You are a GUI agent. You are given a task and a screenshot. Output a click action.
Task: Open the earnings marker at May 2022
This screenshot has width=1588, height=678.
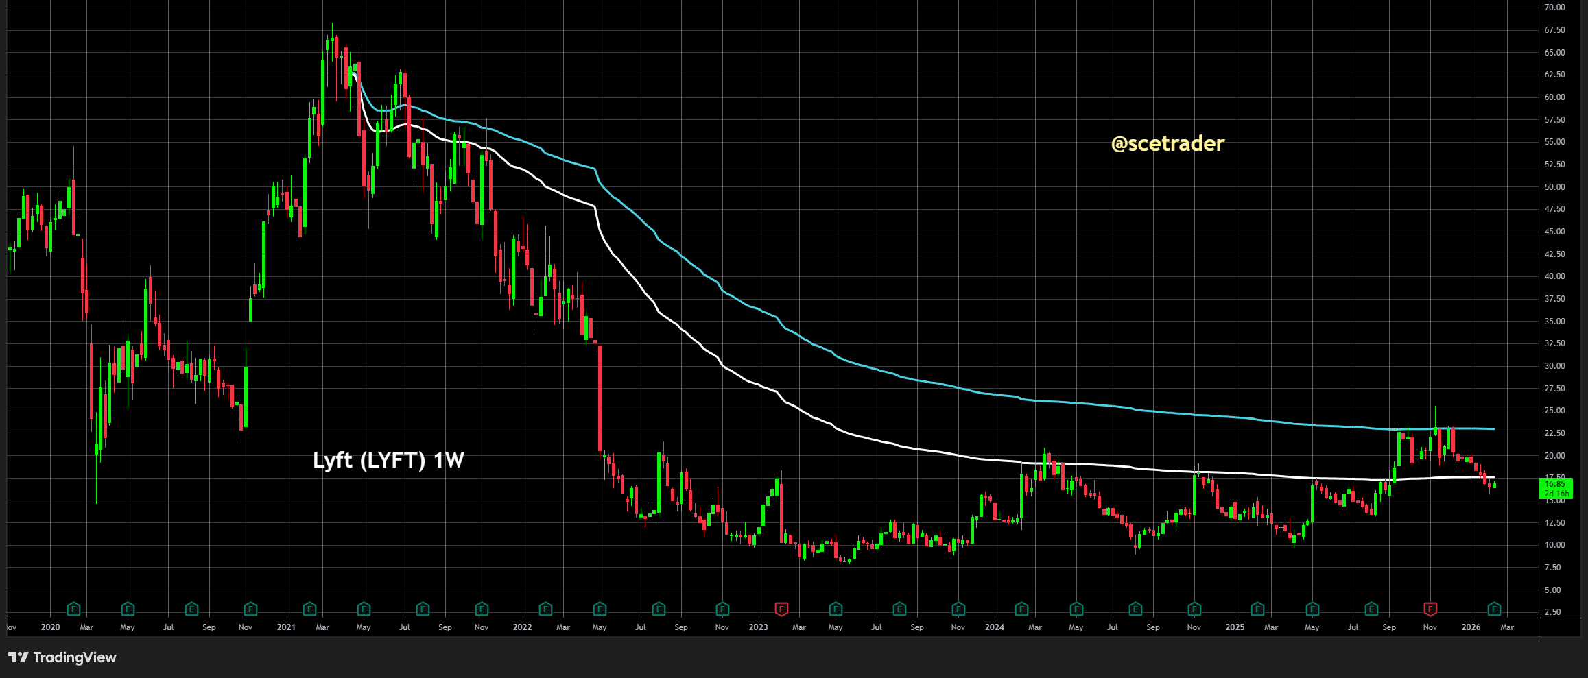600,609
